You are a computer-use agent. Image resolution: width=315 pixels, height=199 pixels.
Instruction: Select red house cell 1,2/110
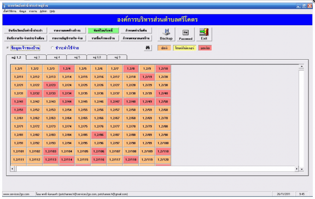pyautogui.click(x=163, y=151)
